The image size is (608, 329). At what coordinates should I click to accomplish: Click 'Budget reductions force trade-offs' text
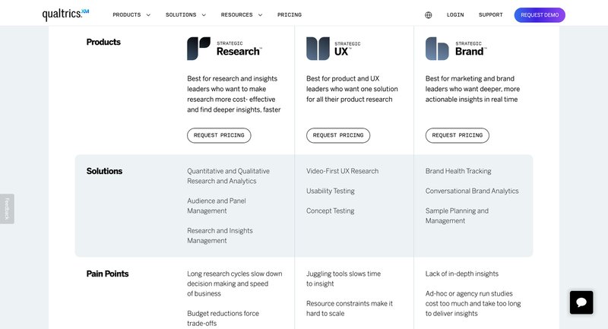[x=223, y=318]
